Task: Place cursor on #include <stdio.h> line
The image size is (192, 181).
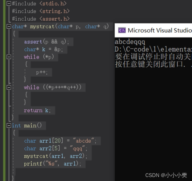Action: (x=39, y=4)
